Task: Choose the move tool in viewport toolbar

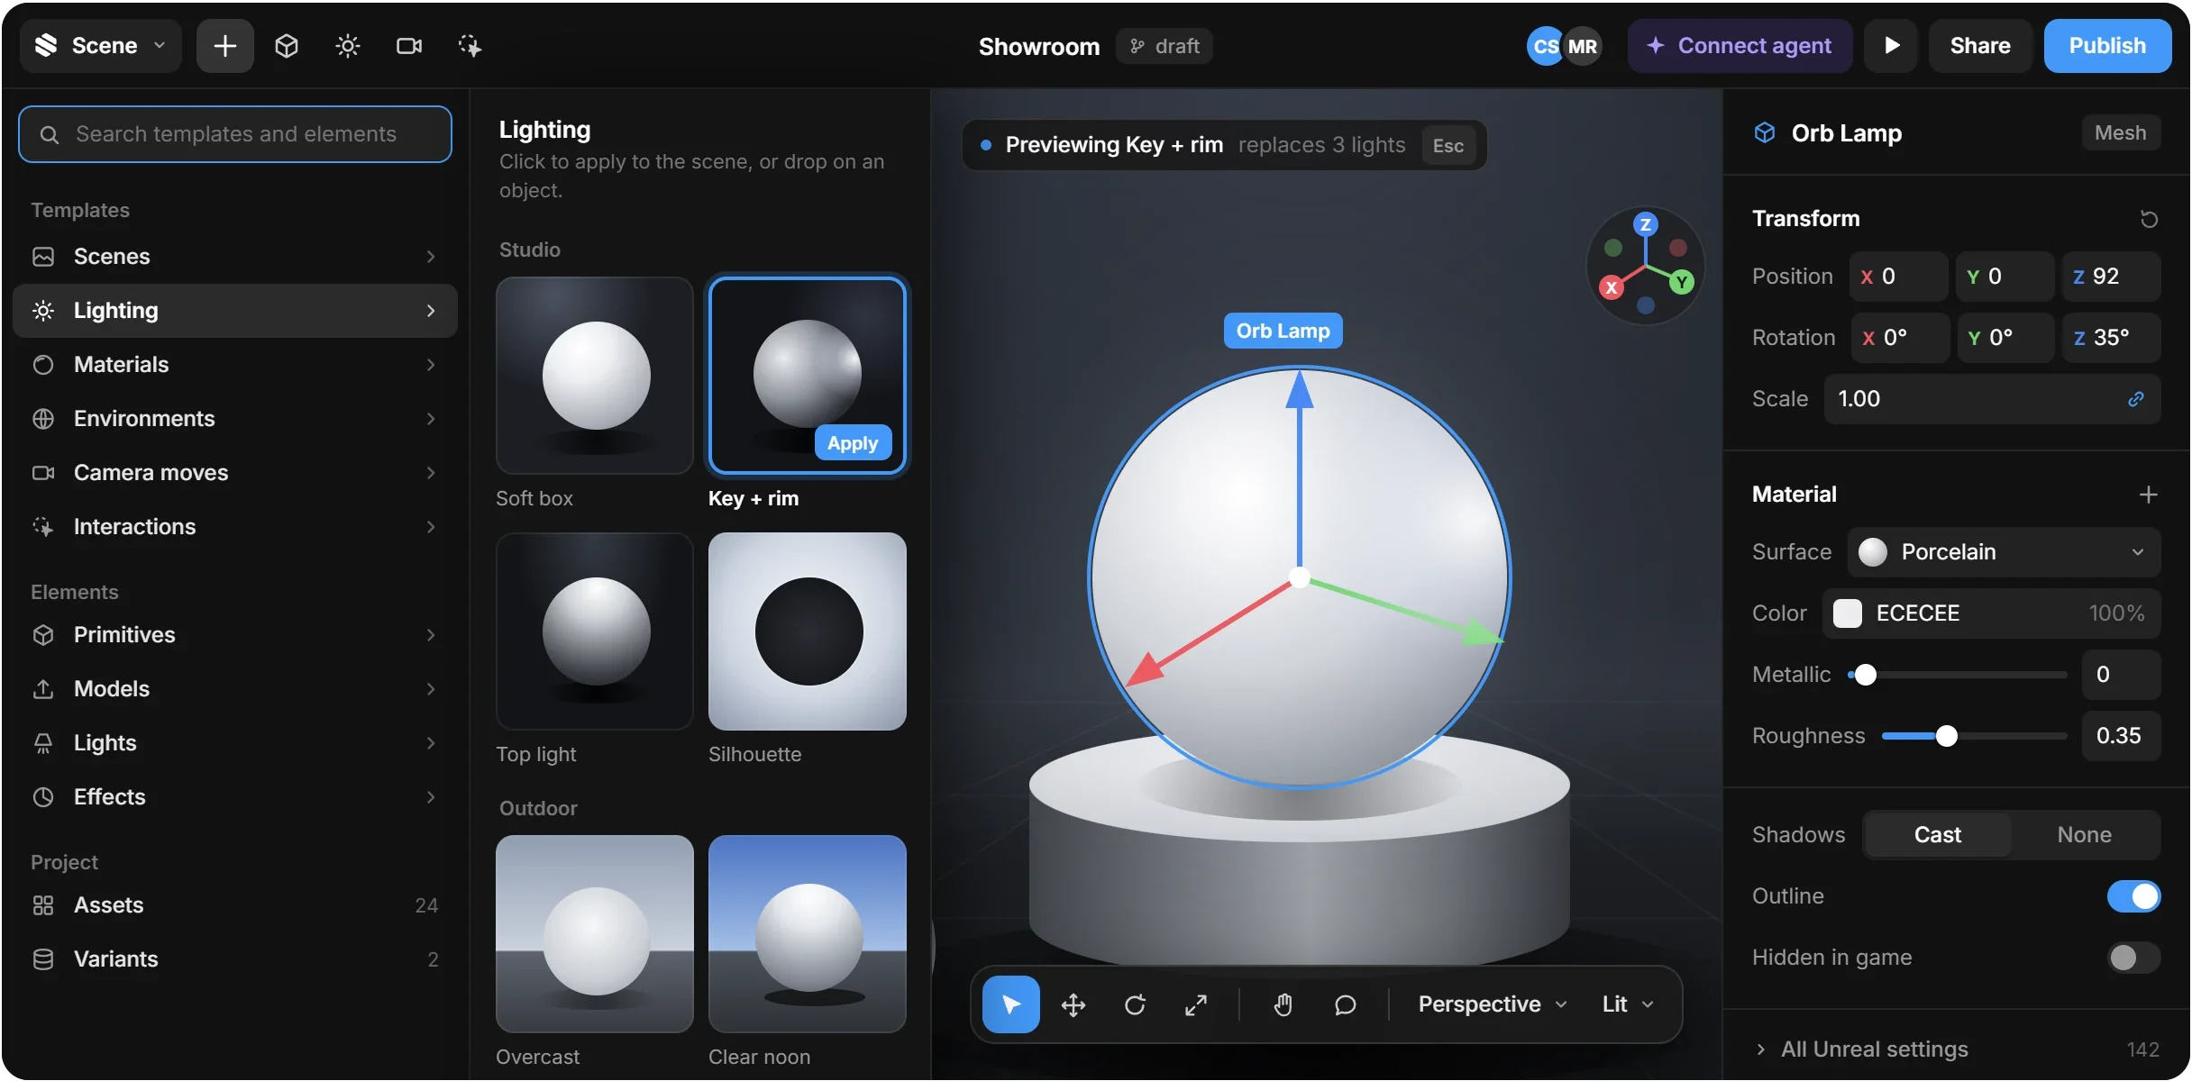Action: coord(1073,1004)
